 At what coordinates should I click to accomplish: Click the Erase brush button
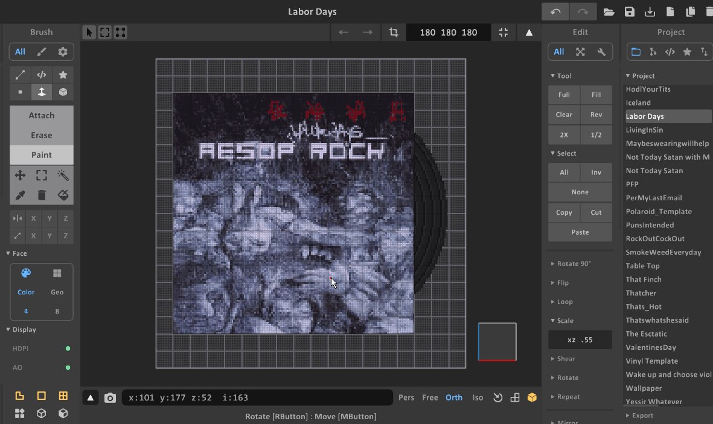pyautogui.click(x=42, y=136)
